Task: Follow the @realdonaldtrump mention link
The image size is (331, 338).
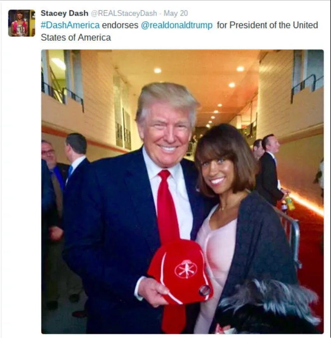Action: point(176,25)
